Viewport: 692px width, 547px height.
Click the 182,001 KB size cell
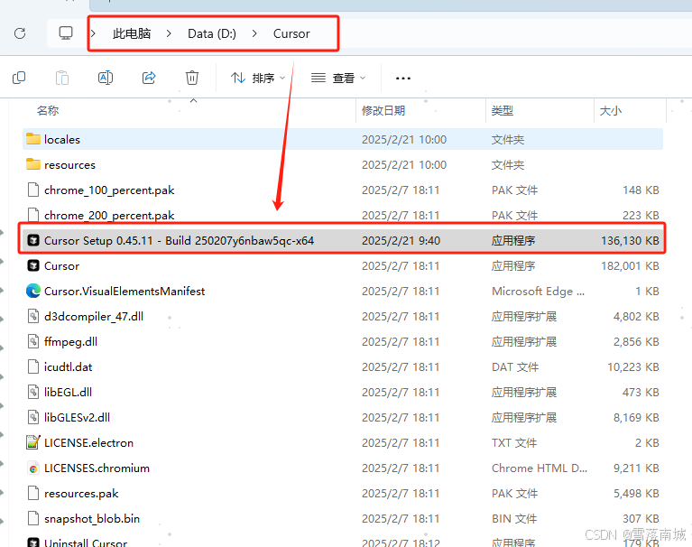pos(630,265)
